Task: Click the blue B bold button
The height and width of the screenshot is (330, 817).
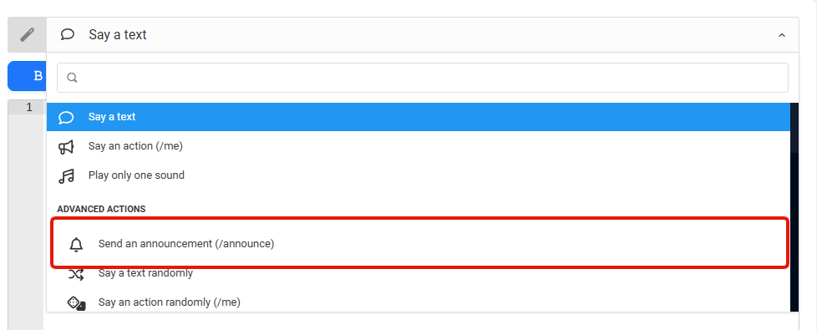Action: (x=38, y=76)
